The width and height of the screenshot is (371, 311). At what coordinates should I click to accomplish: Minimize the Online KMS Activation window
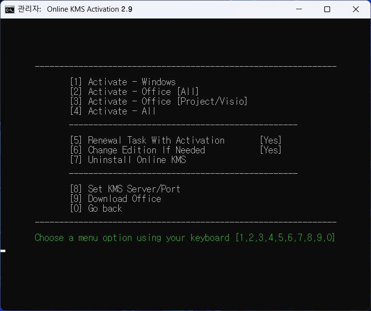click(x=299, y=9)
